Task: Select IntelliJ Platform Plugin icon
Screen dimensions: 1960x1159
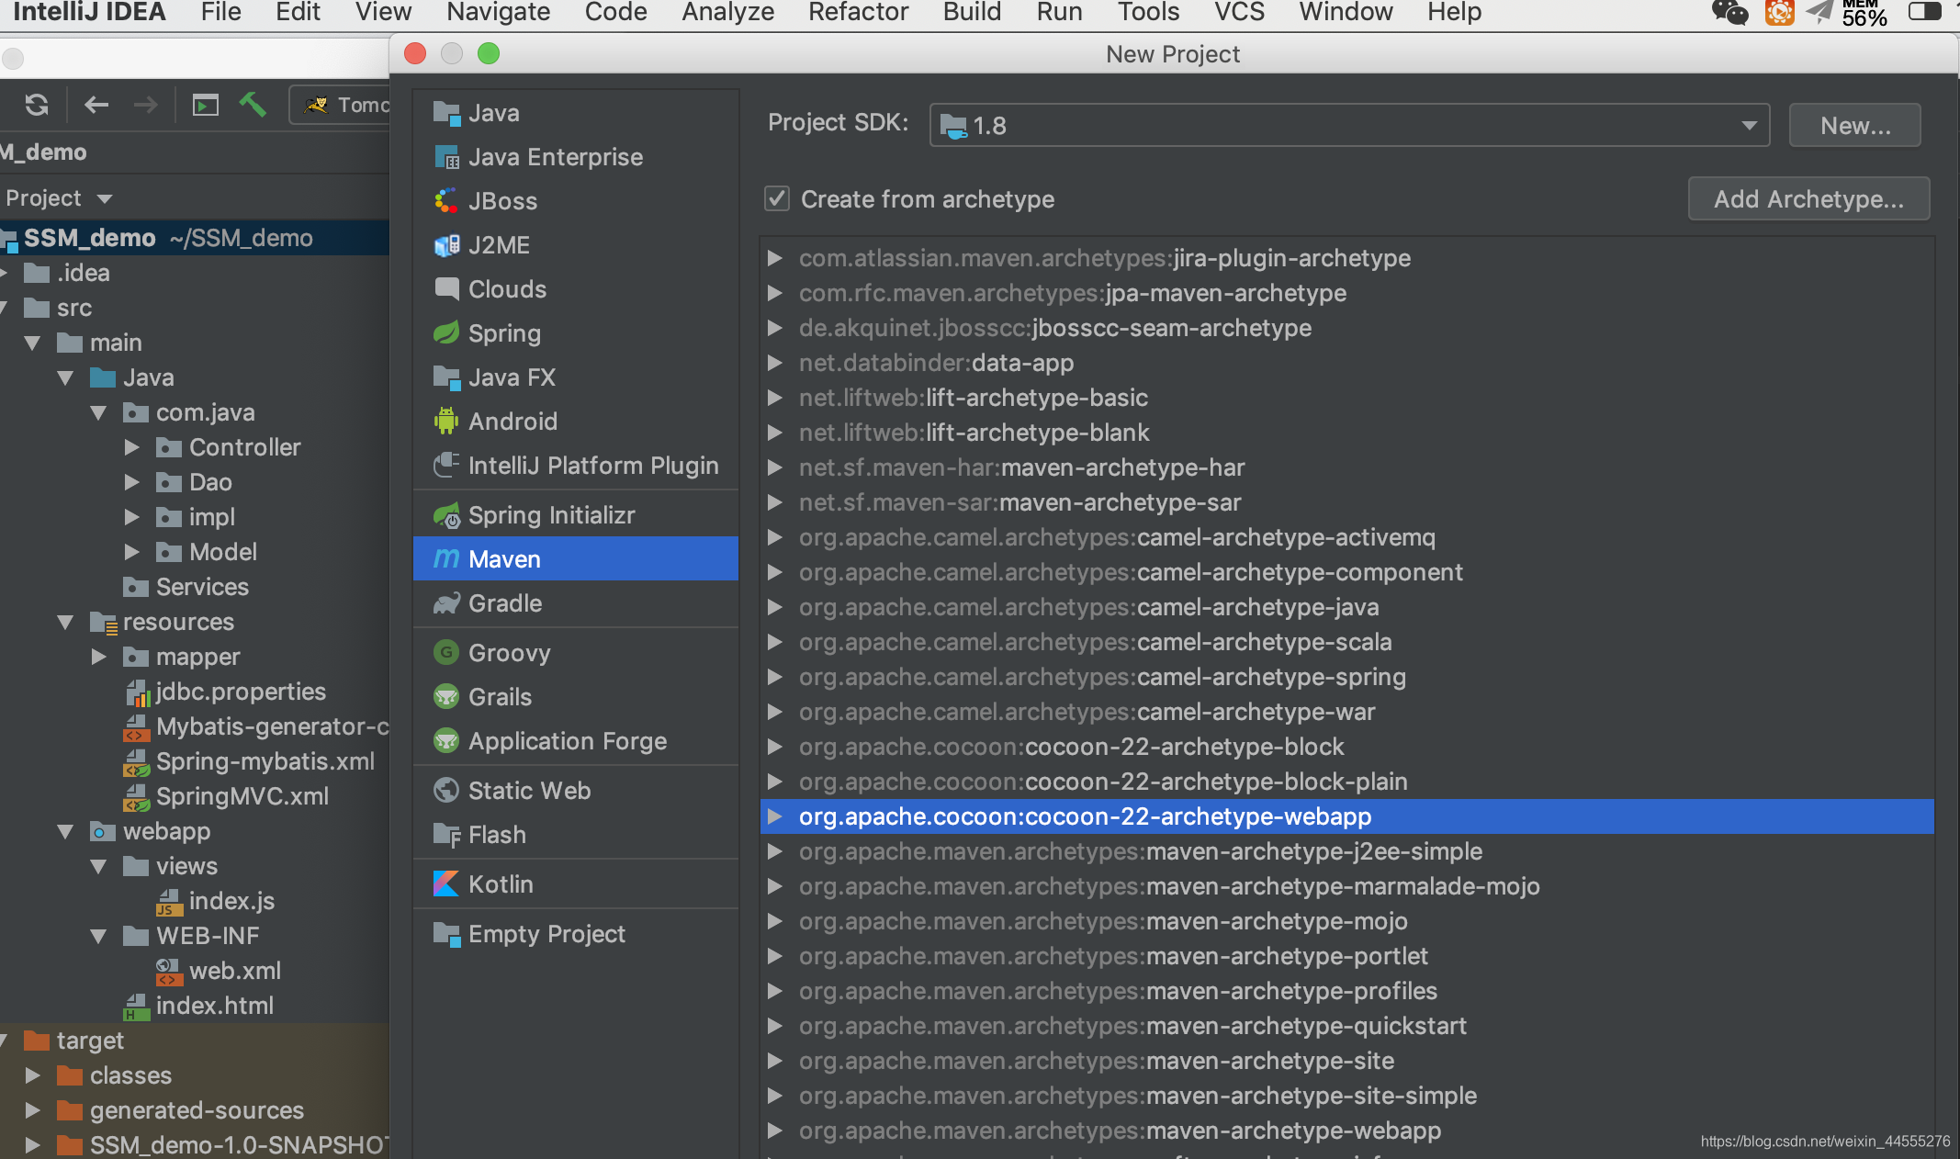Action: click(446, 466)
